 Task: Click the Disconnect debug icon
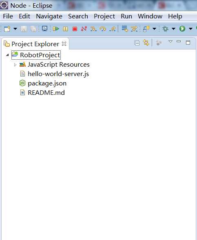[84, 29]
